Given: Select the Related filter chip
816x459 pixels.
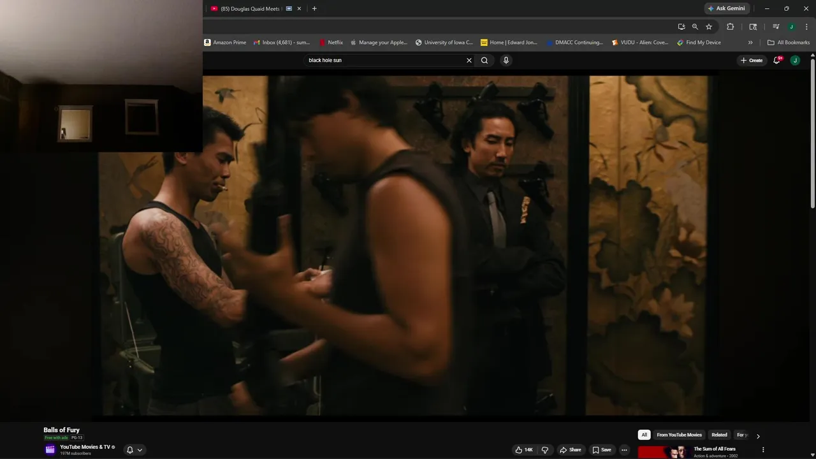Looking at the screenshot, I should pos(719,435).
